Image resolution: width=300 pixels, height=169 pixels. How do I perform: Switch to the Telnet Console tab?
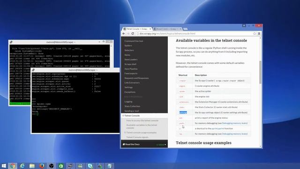(x=136, y=29)
